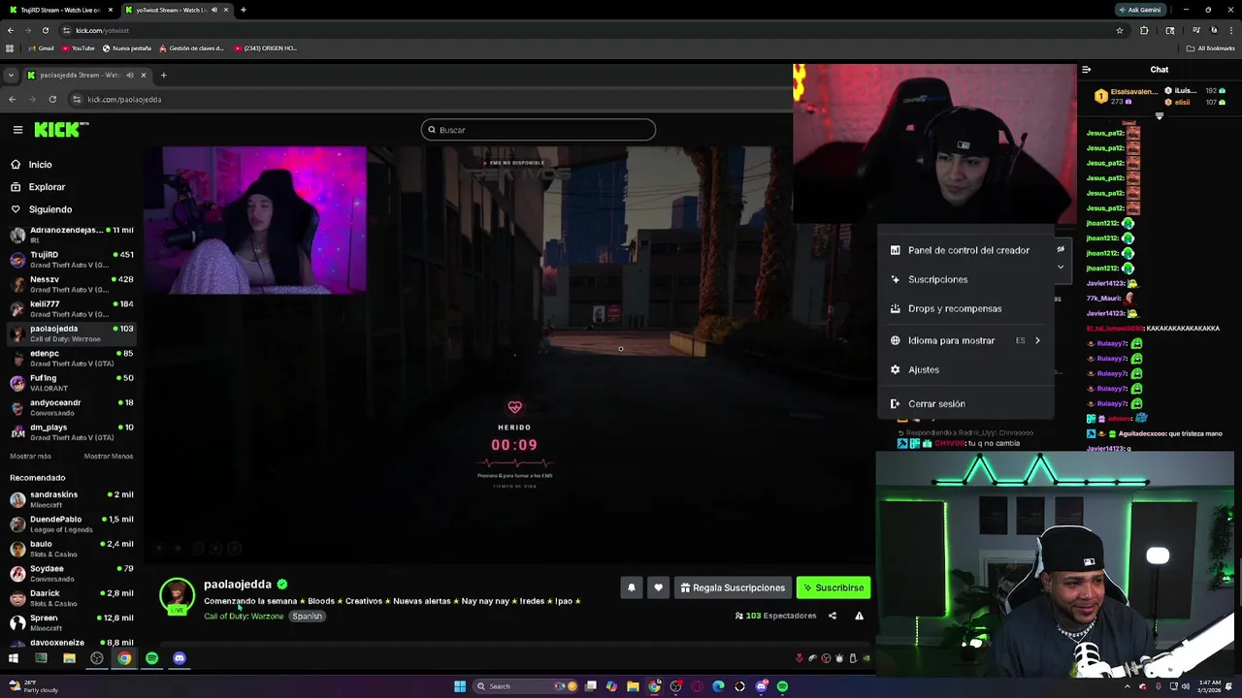Click Mostrar Menos under followed channels
This screenshot has width=1242, height=698.
click(109, 456)
